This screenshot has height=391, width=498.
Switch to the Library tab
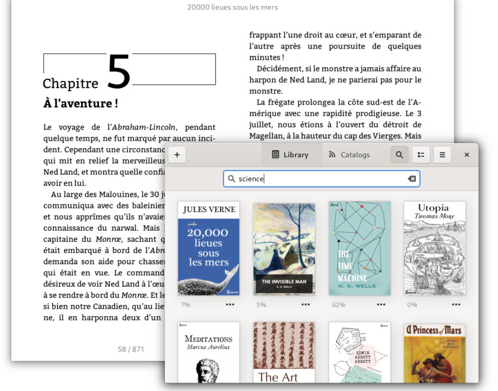[291, 155]
